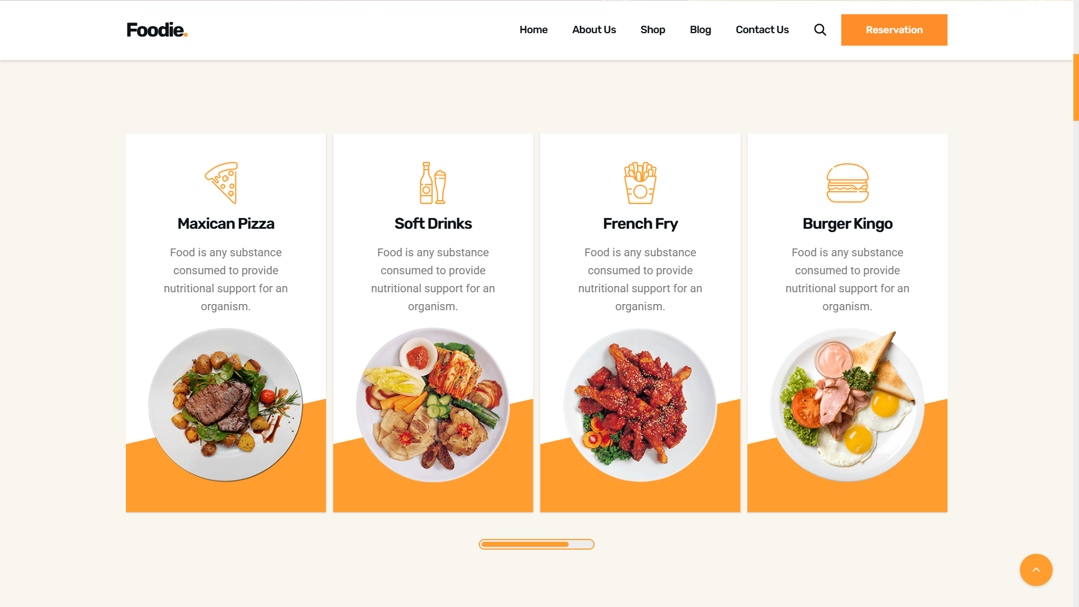Go to the About Us page

point(594,30)
